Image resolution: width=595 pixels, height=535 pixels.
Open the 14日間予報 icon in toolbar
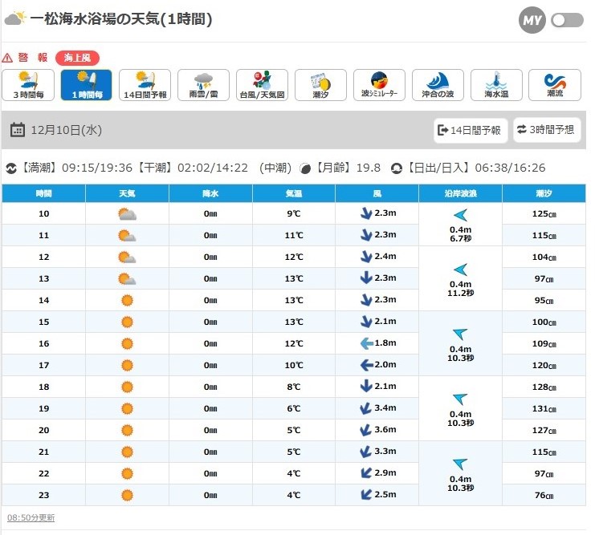click(x=145, y=85)
